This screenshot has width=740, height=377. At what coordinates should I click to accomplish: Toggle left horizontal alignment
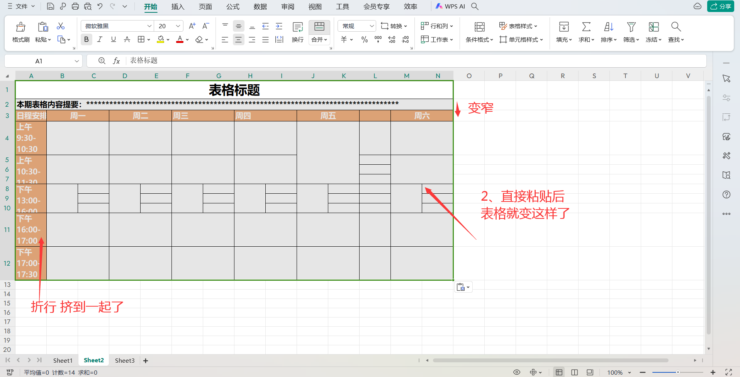pos(225,39)
